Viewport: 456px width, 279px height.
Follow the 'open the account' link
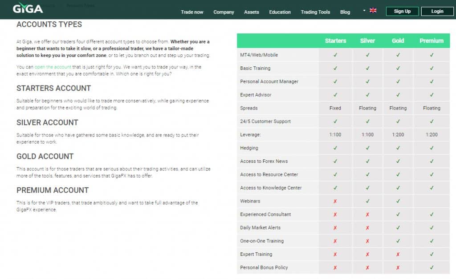[x=53, y=67]
